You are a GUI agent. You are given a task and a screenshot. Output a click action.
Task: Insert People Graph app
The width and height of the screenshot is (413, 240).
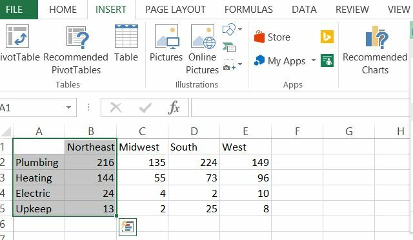pos(327,60)
